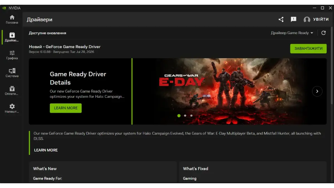Refresh the driver updates list

323,33
